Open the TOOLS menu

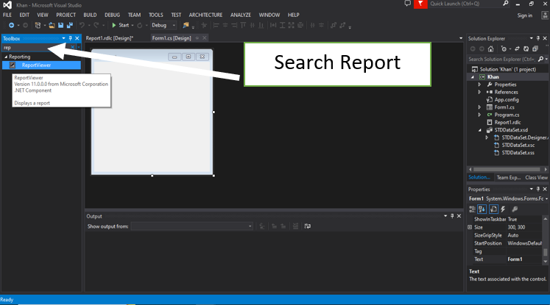156,15
